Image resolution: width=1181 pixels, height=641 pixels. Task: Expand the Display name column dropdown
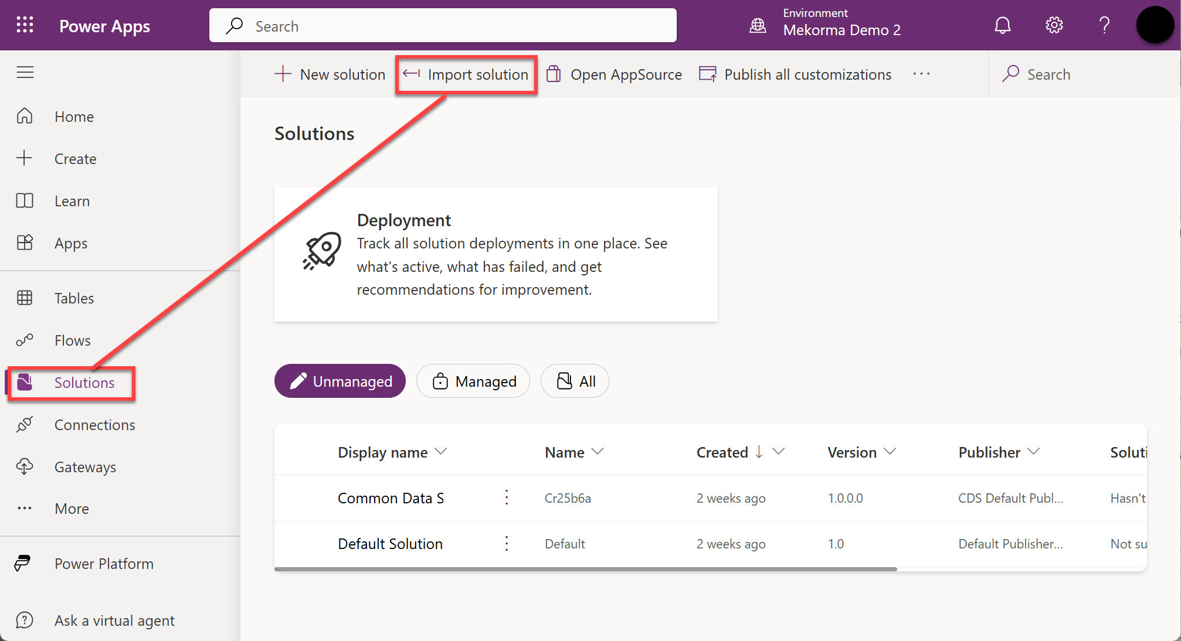(441, 452)
